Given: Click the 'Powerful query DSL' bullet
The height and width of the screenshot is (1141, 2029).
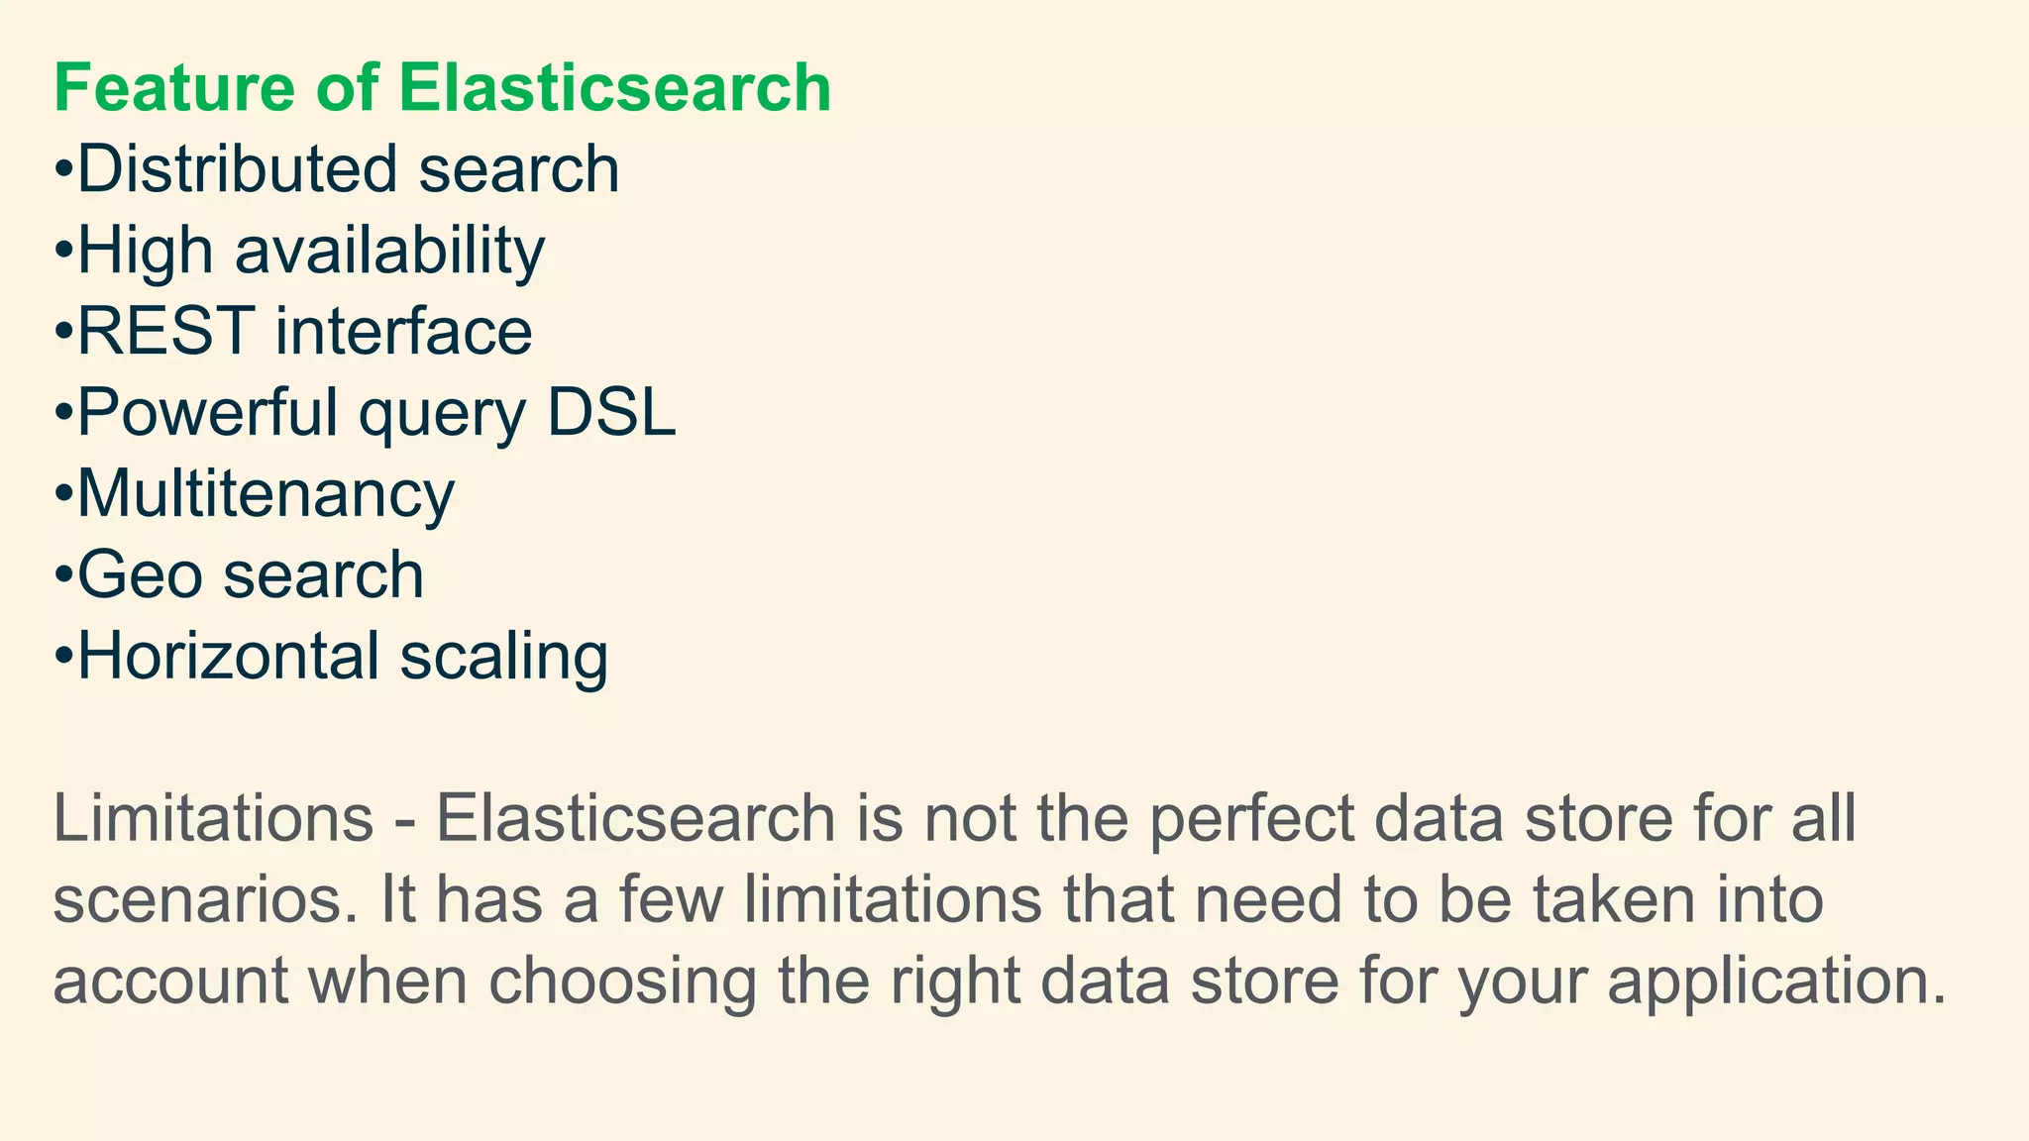Looking at the screenshot, I should tap(376, 412).
